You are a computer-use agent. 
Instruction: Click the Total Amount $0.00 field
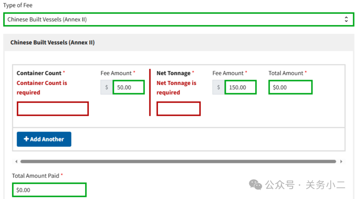click(x=290, y=87)
